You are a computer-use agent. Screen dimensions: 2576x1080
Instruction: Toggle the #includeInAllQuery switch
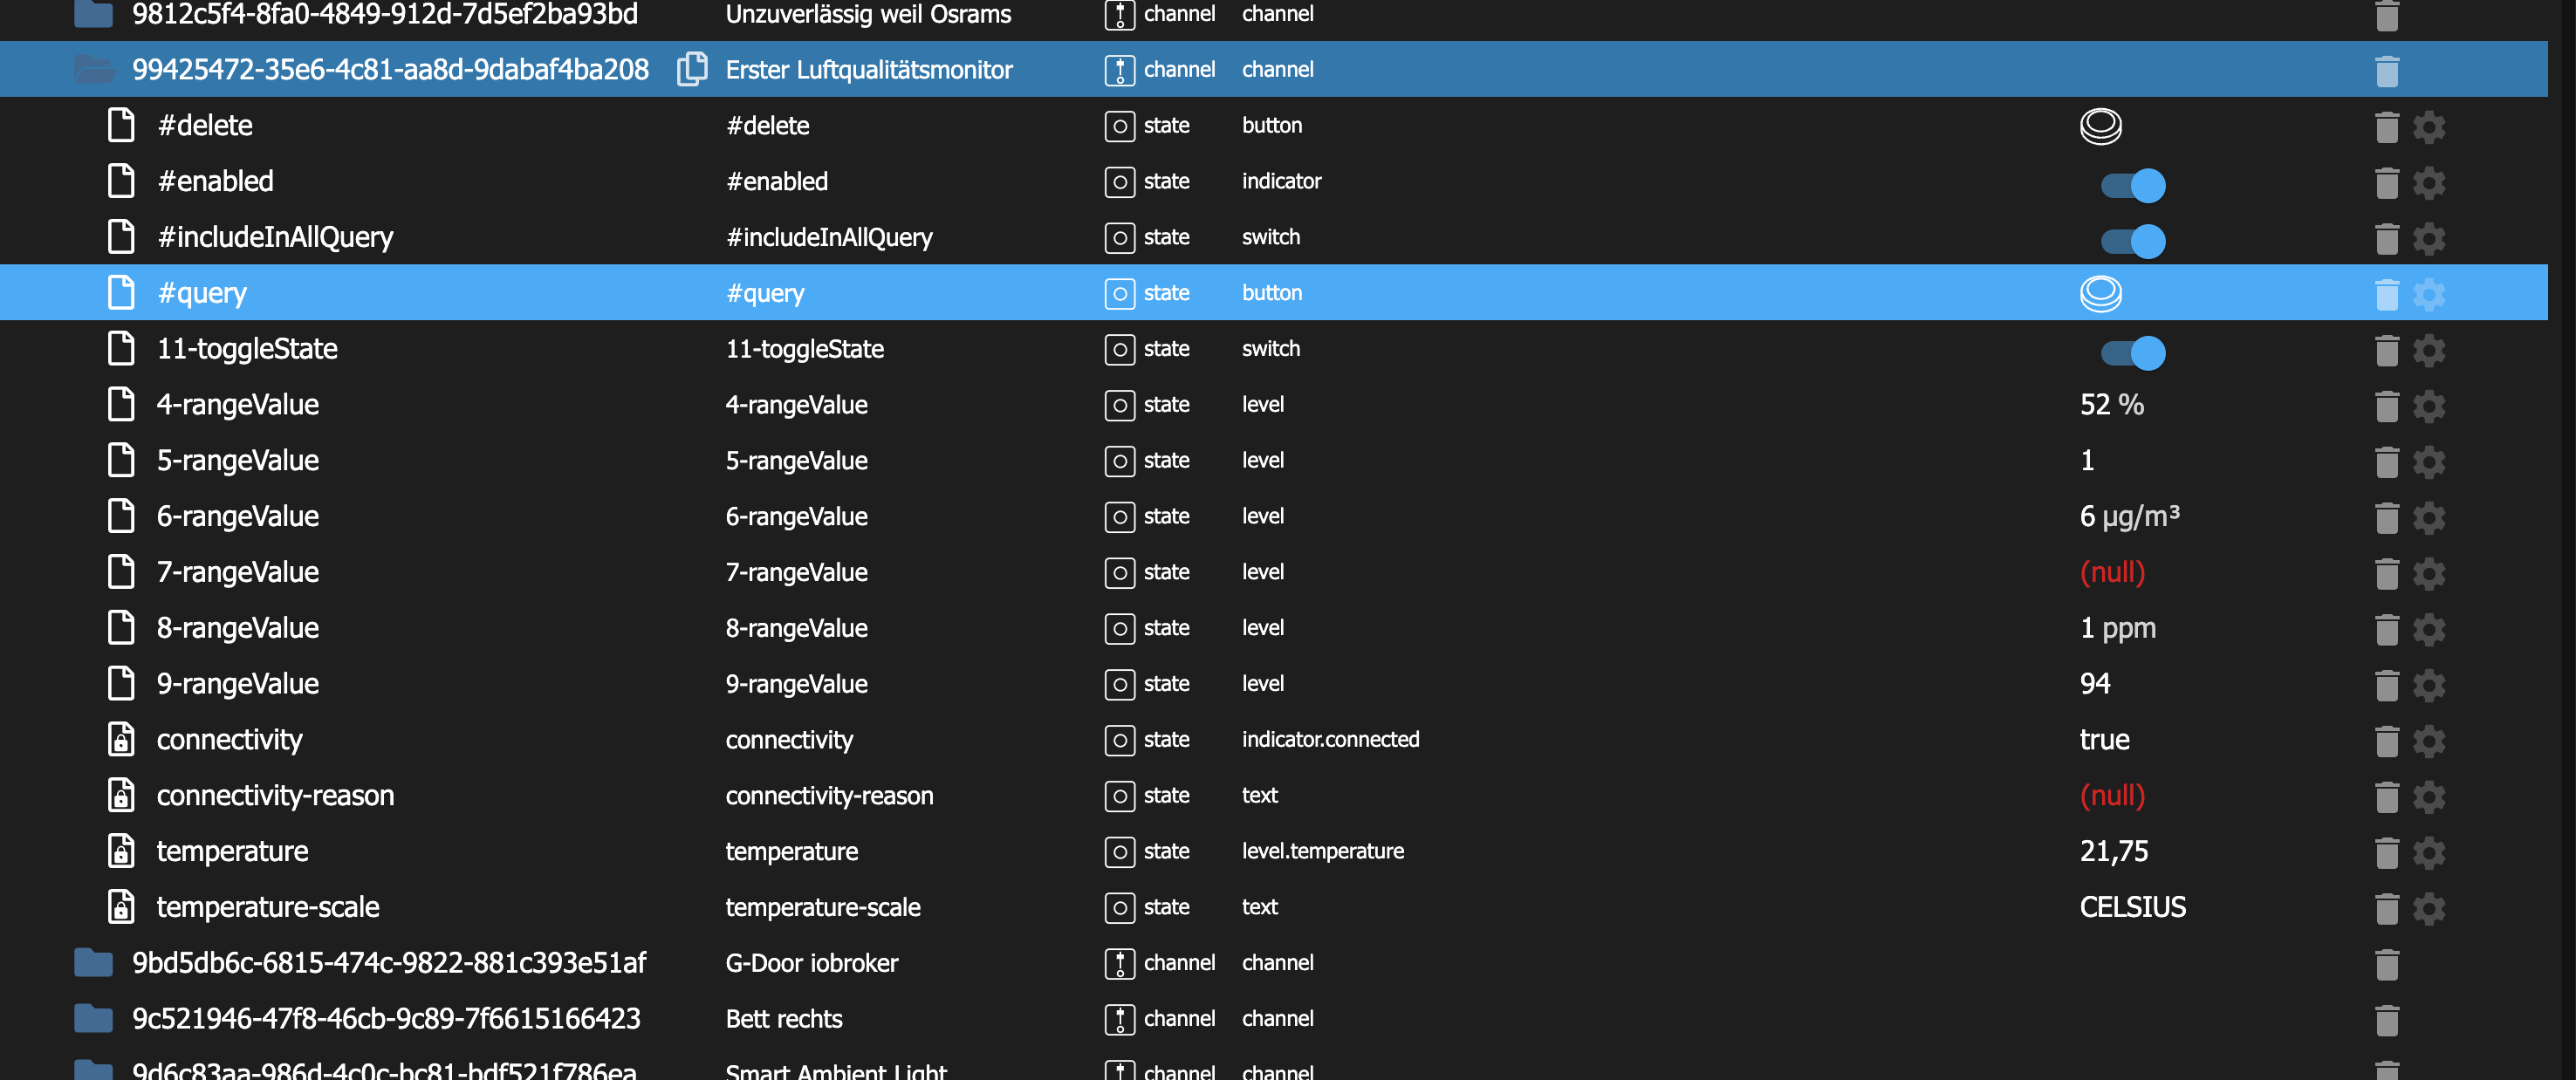point(2132,241)
